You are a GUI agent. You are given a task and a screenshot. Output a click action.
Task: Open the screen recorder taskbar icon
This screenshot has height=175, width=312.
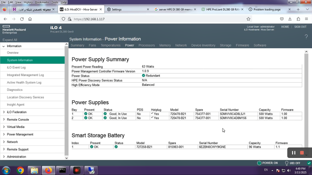coord(77,171)
